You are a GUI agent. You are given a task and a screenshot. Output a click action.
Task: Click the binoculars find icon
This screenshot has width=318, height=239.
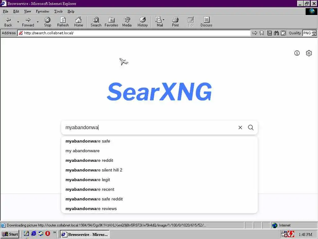276,33
